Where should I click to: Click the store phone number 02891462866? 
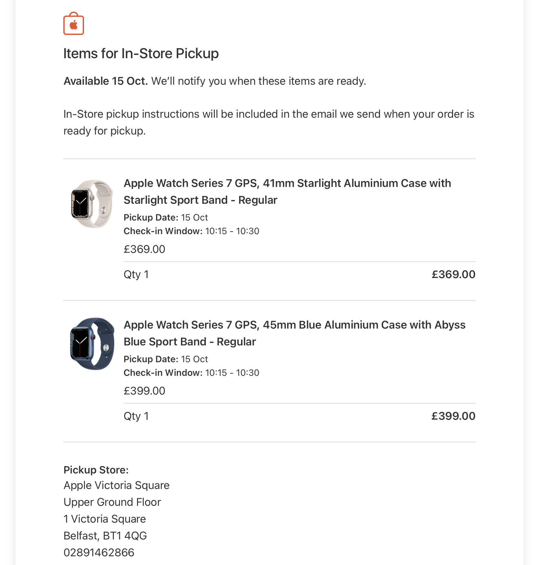(x=99, y=552)
